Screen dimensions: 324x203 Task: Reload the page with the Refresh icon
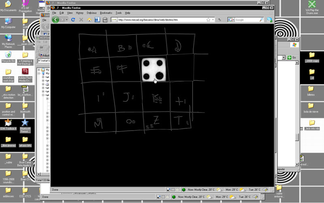click(x=73, y=19)
